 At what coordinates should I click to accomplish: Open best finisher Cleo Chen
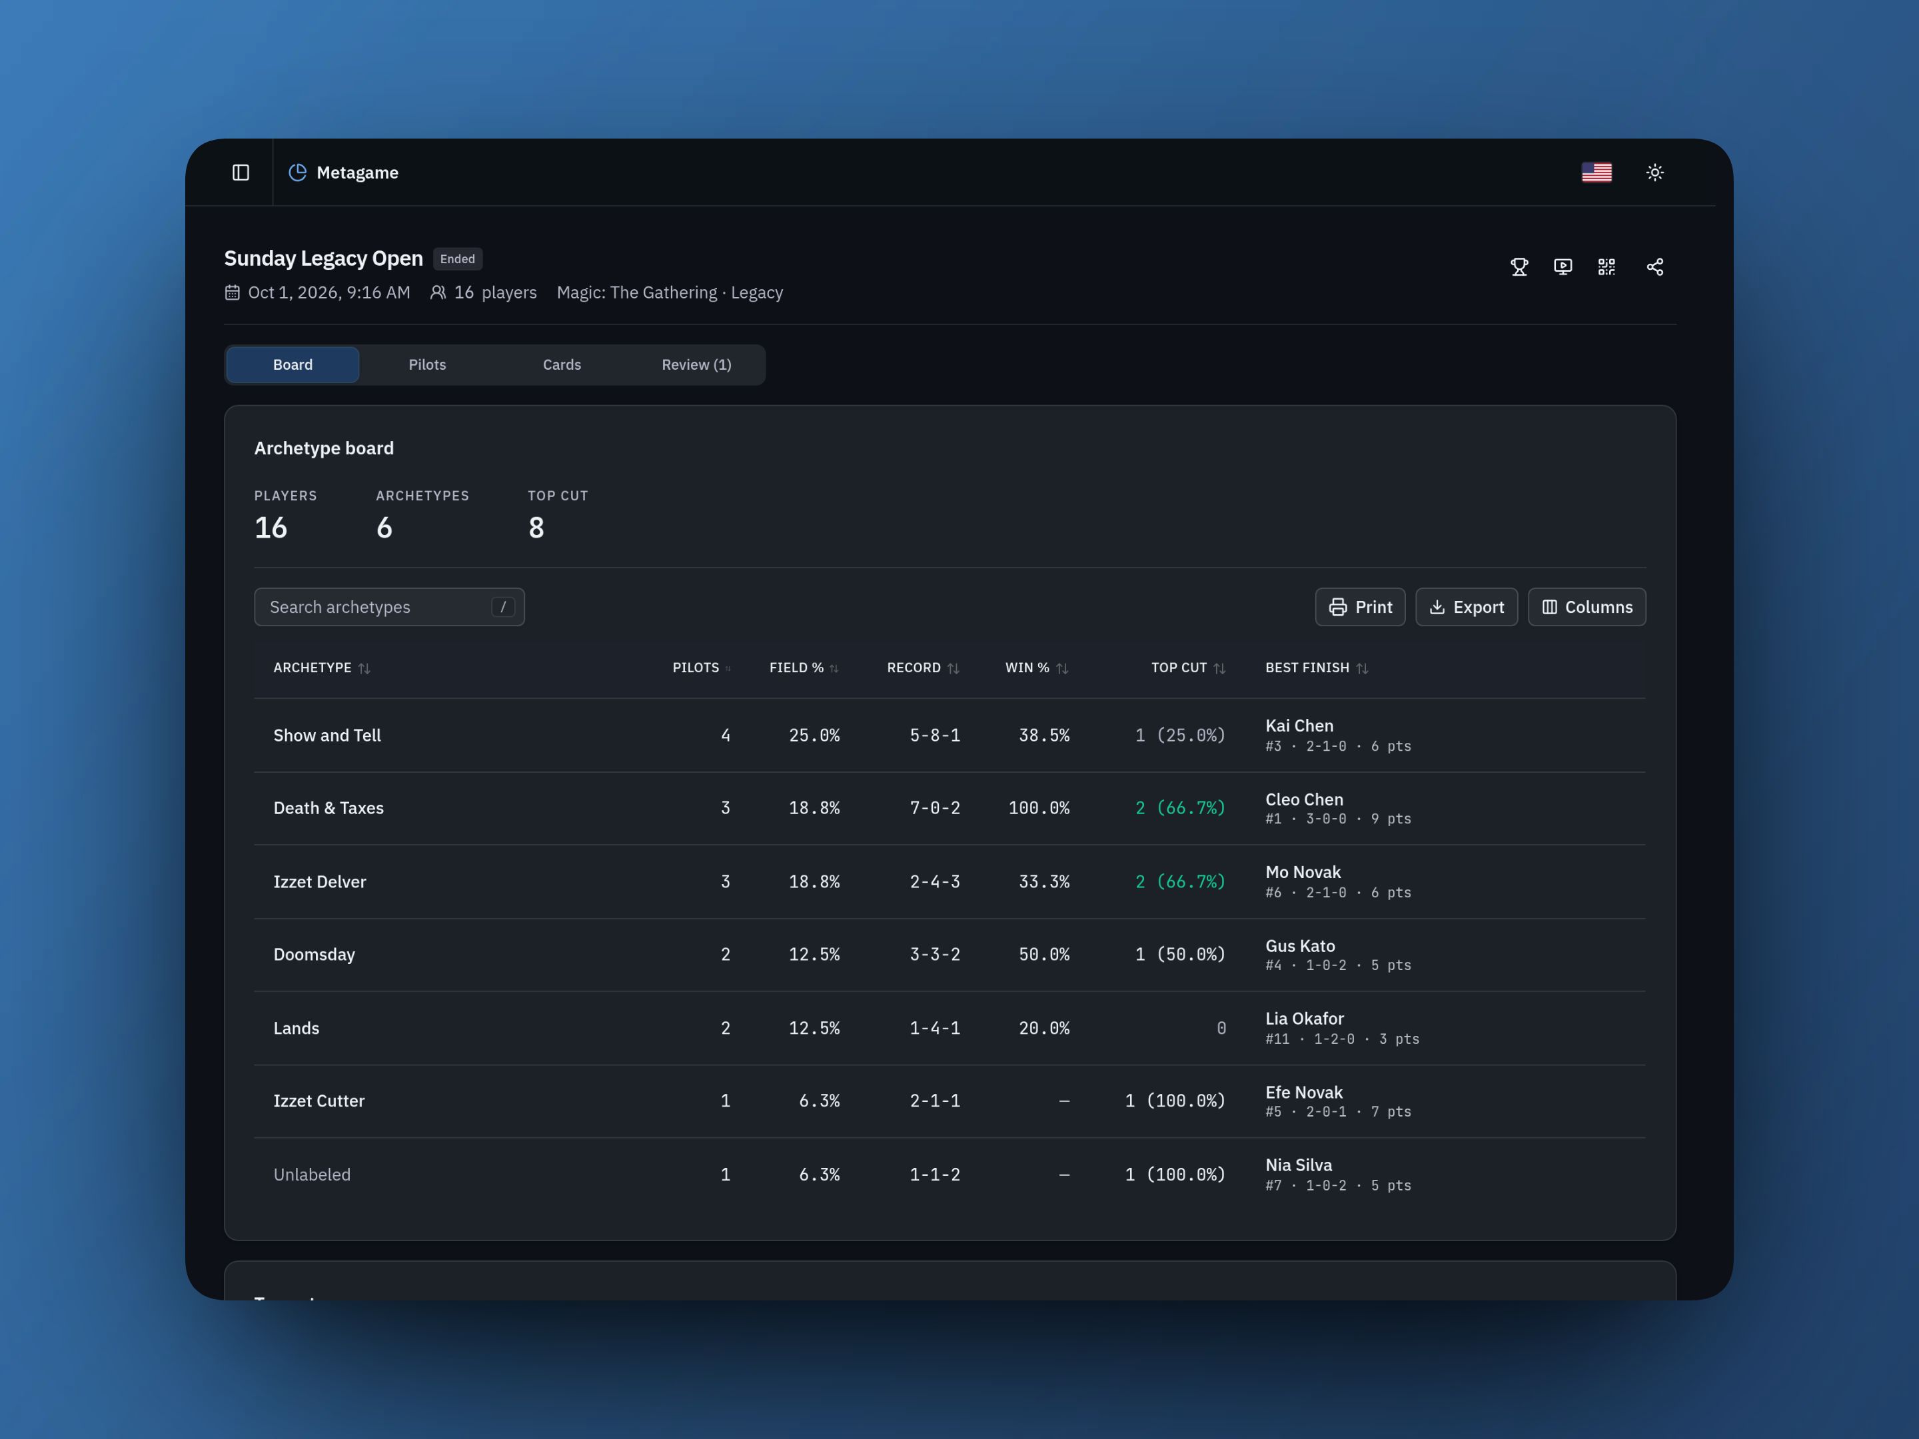[x=1304, y=799]
